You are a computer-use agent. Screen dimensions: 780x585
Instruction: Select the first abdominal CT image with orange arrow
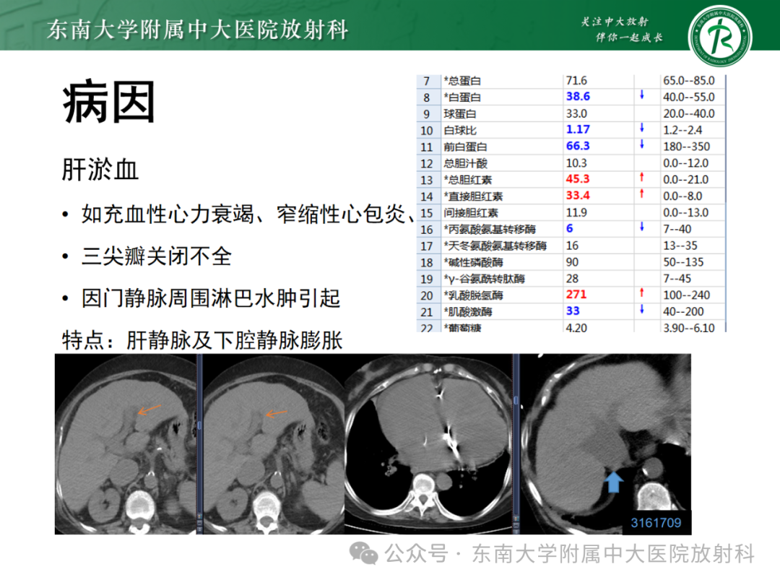click(x=126, y=444)
